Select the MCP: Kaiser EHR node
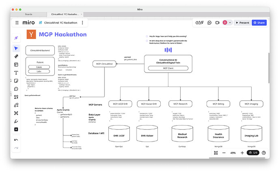This screenshot has width=280, height=172. [149, 104]
